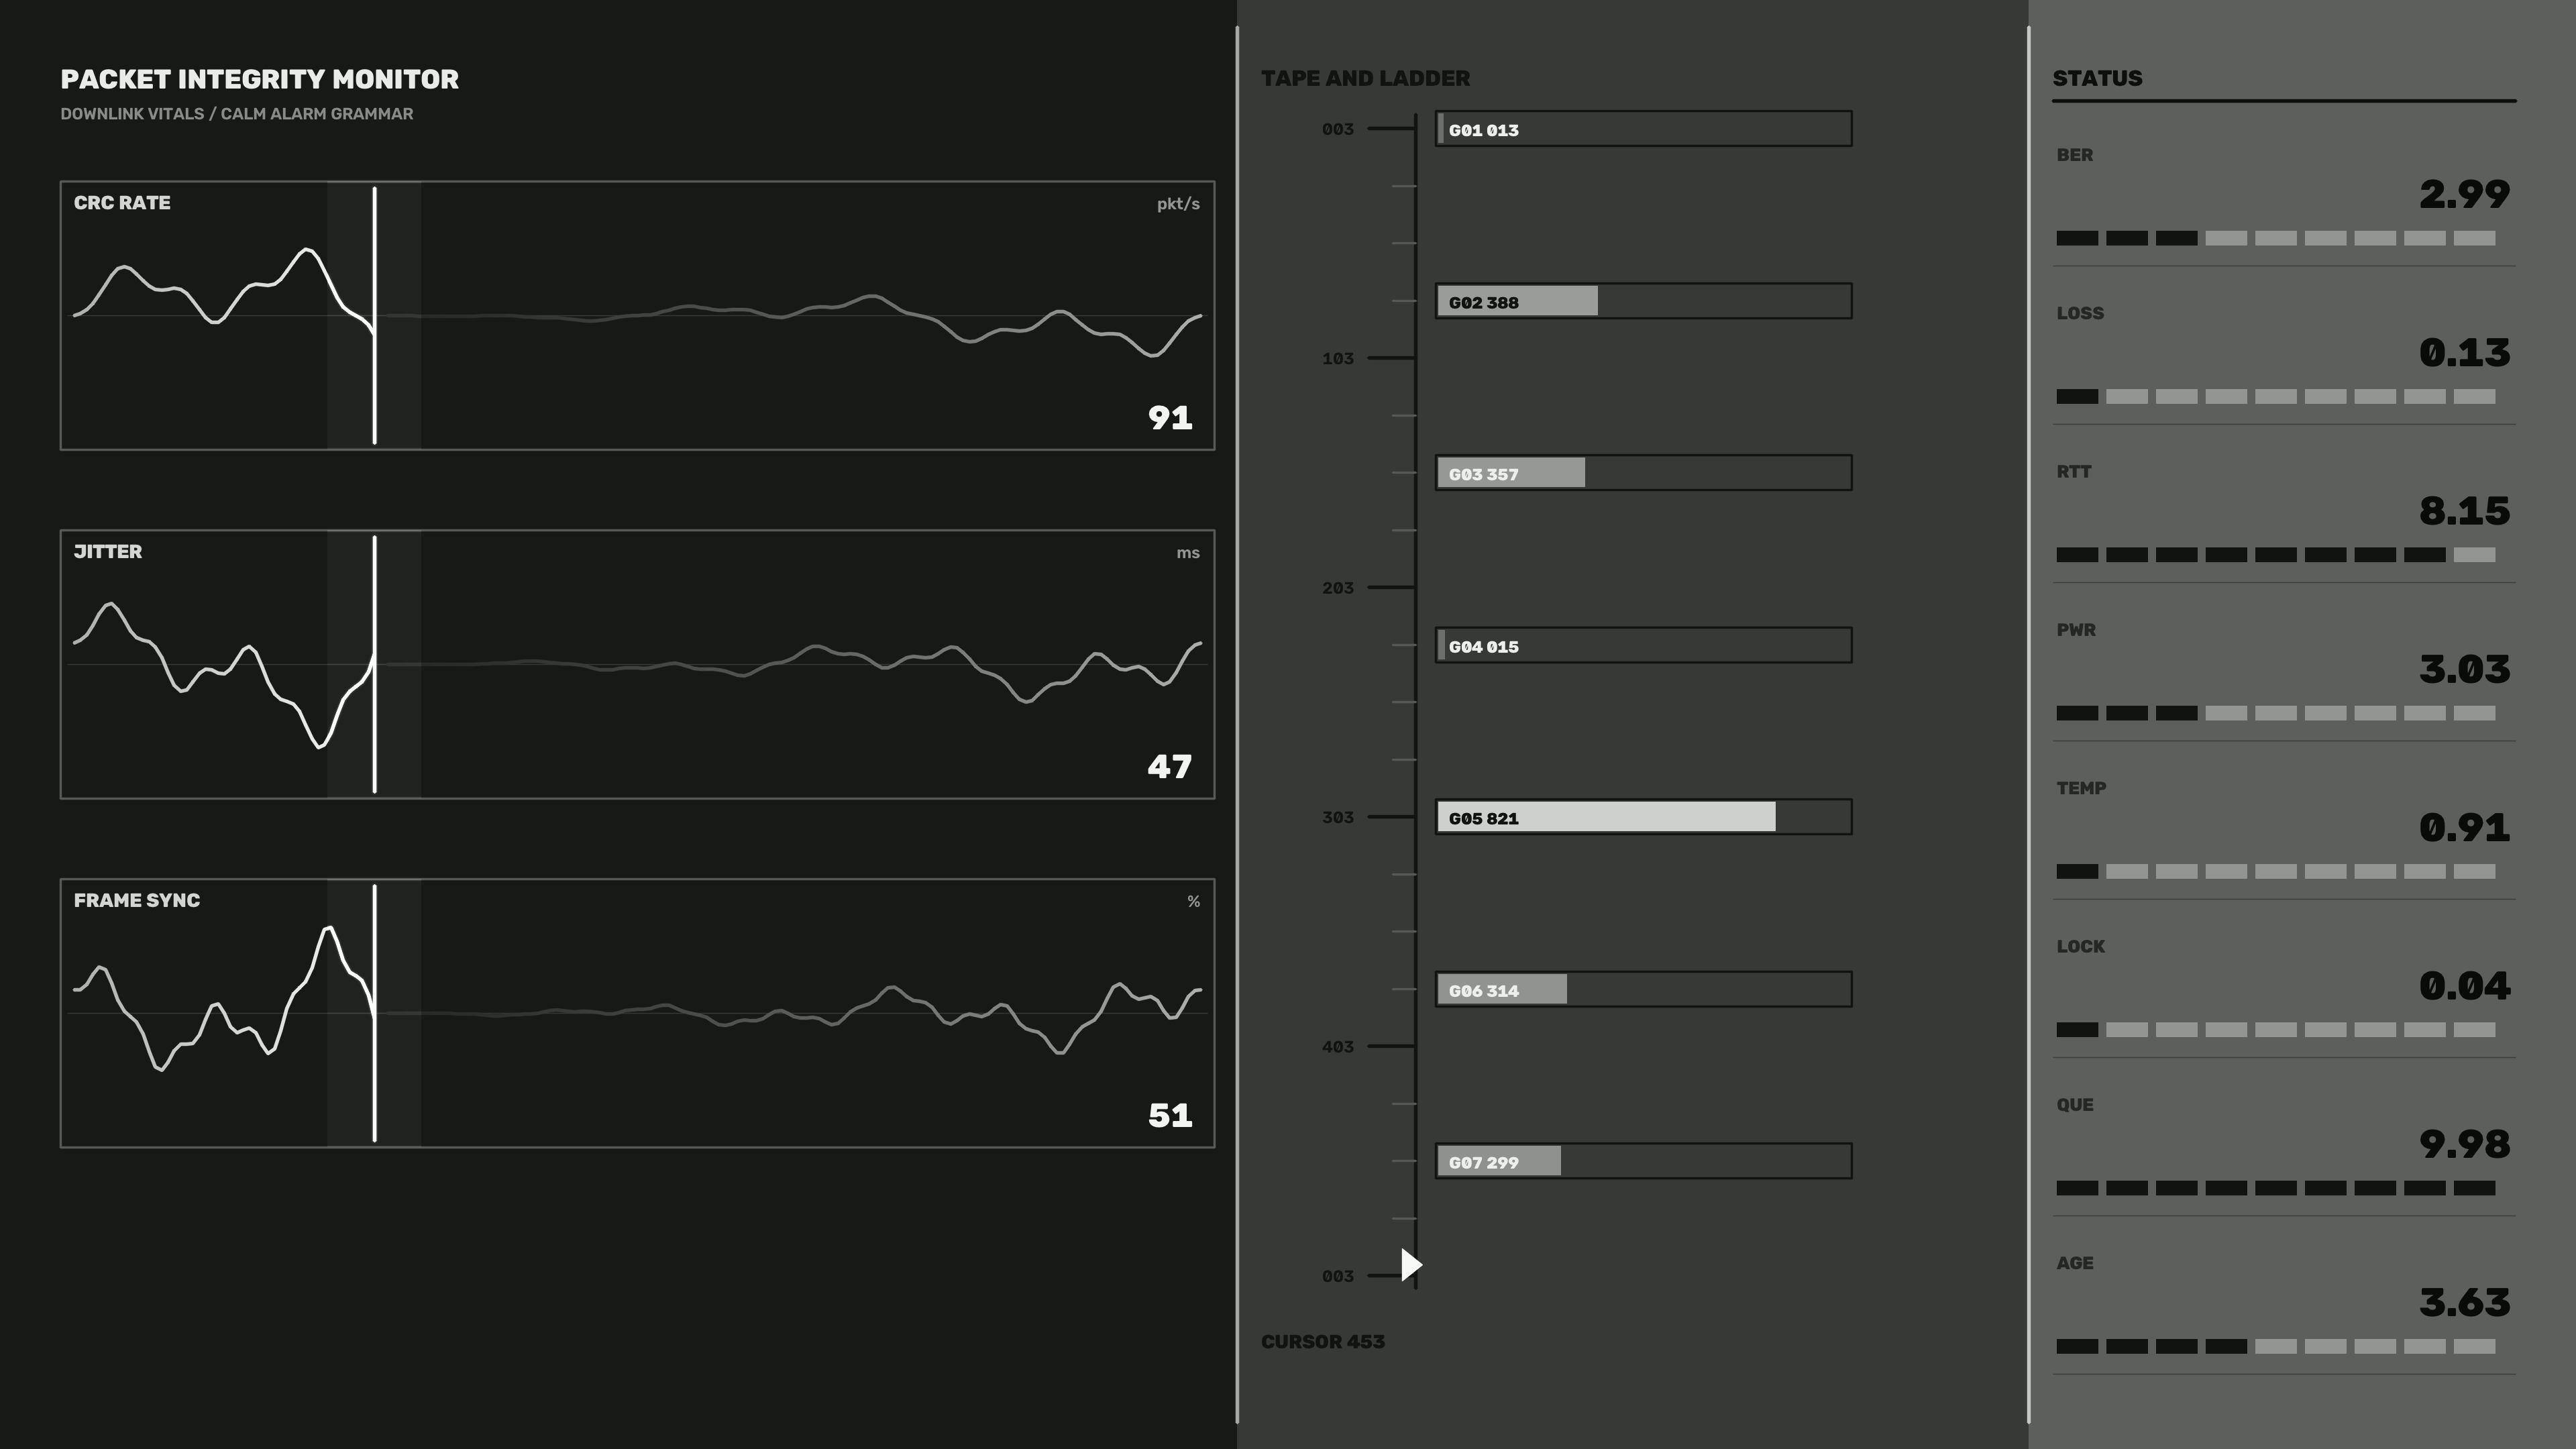Click the FRAME SYNC playhead line
Image resolution: width=2576 pixels, height=1449 pixels.
(375, 1013)
